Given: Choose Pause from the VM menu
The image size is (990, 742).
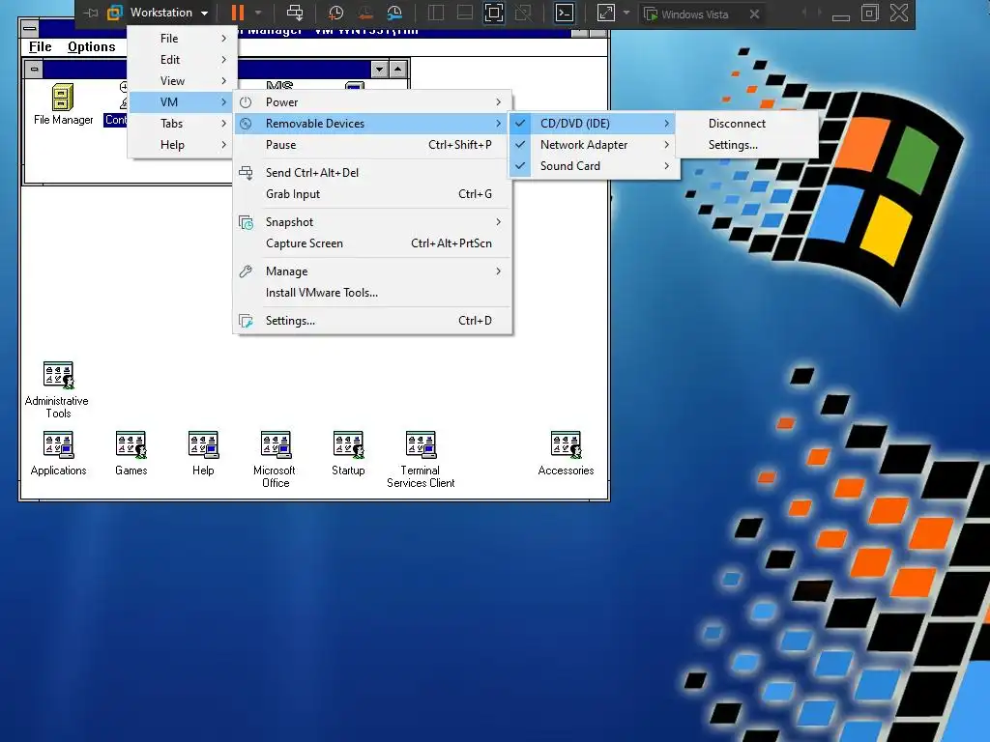Looking at the screenshot, I should tap(372, 145).
